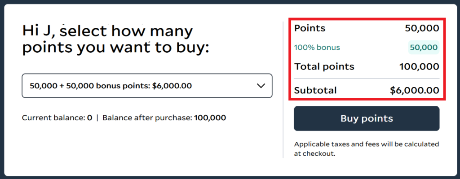This screenshot has width=460, height=179.
Task: Click the Subtotal $6,000.00 amount
Action: click(415, 90)
